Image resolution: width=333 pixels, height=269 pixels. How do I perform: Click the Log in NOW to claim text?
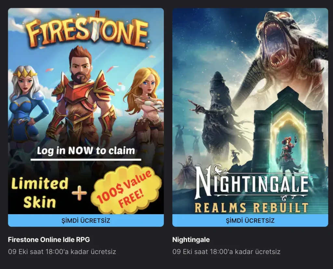click(x=86, y=151)
